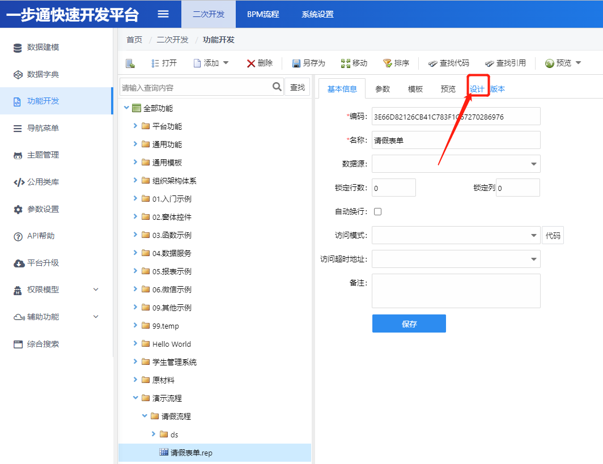Expand the 权限模型 sidebar submenu
The width and height of the screenshot is (603, 464).
tap(96, 290)
